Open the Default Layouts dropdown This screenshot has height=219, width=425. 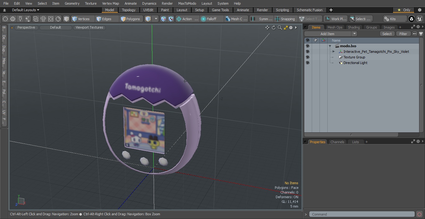coord(26,10)
